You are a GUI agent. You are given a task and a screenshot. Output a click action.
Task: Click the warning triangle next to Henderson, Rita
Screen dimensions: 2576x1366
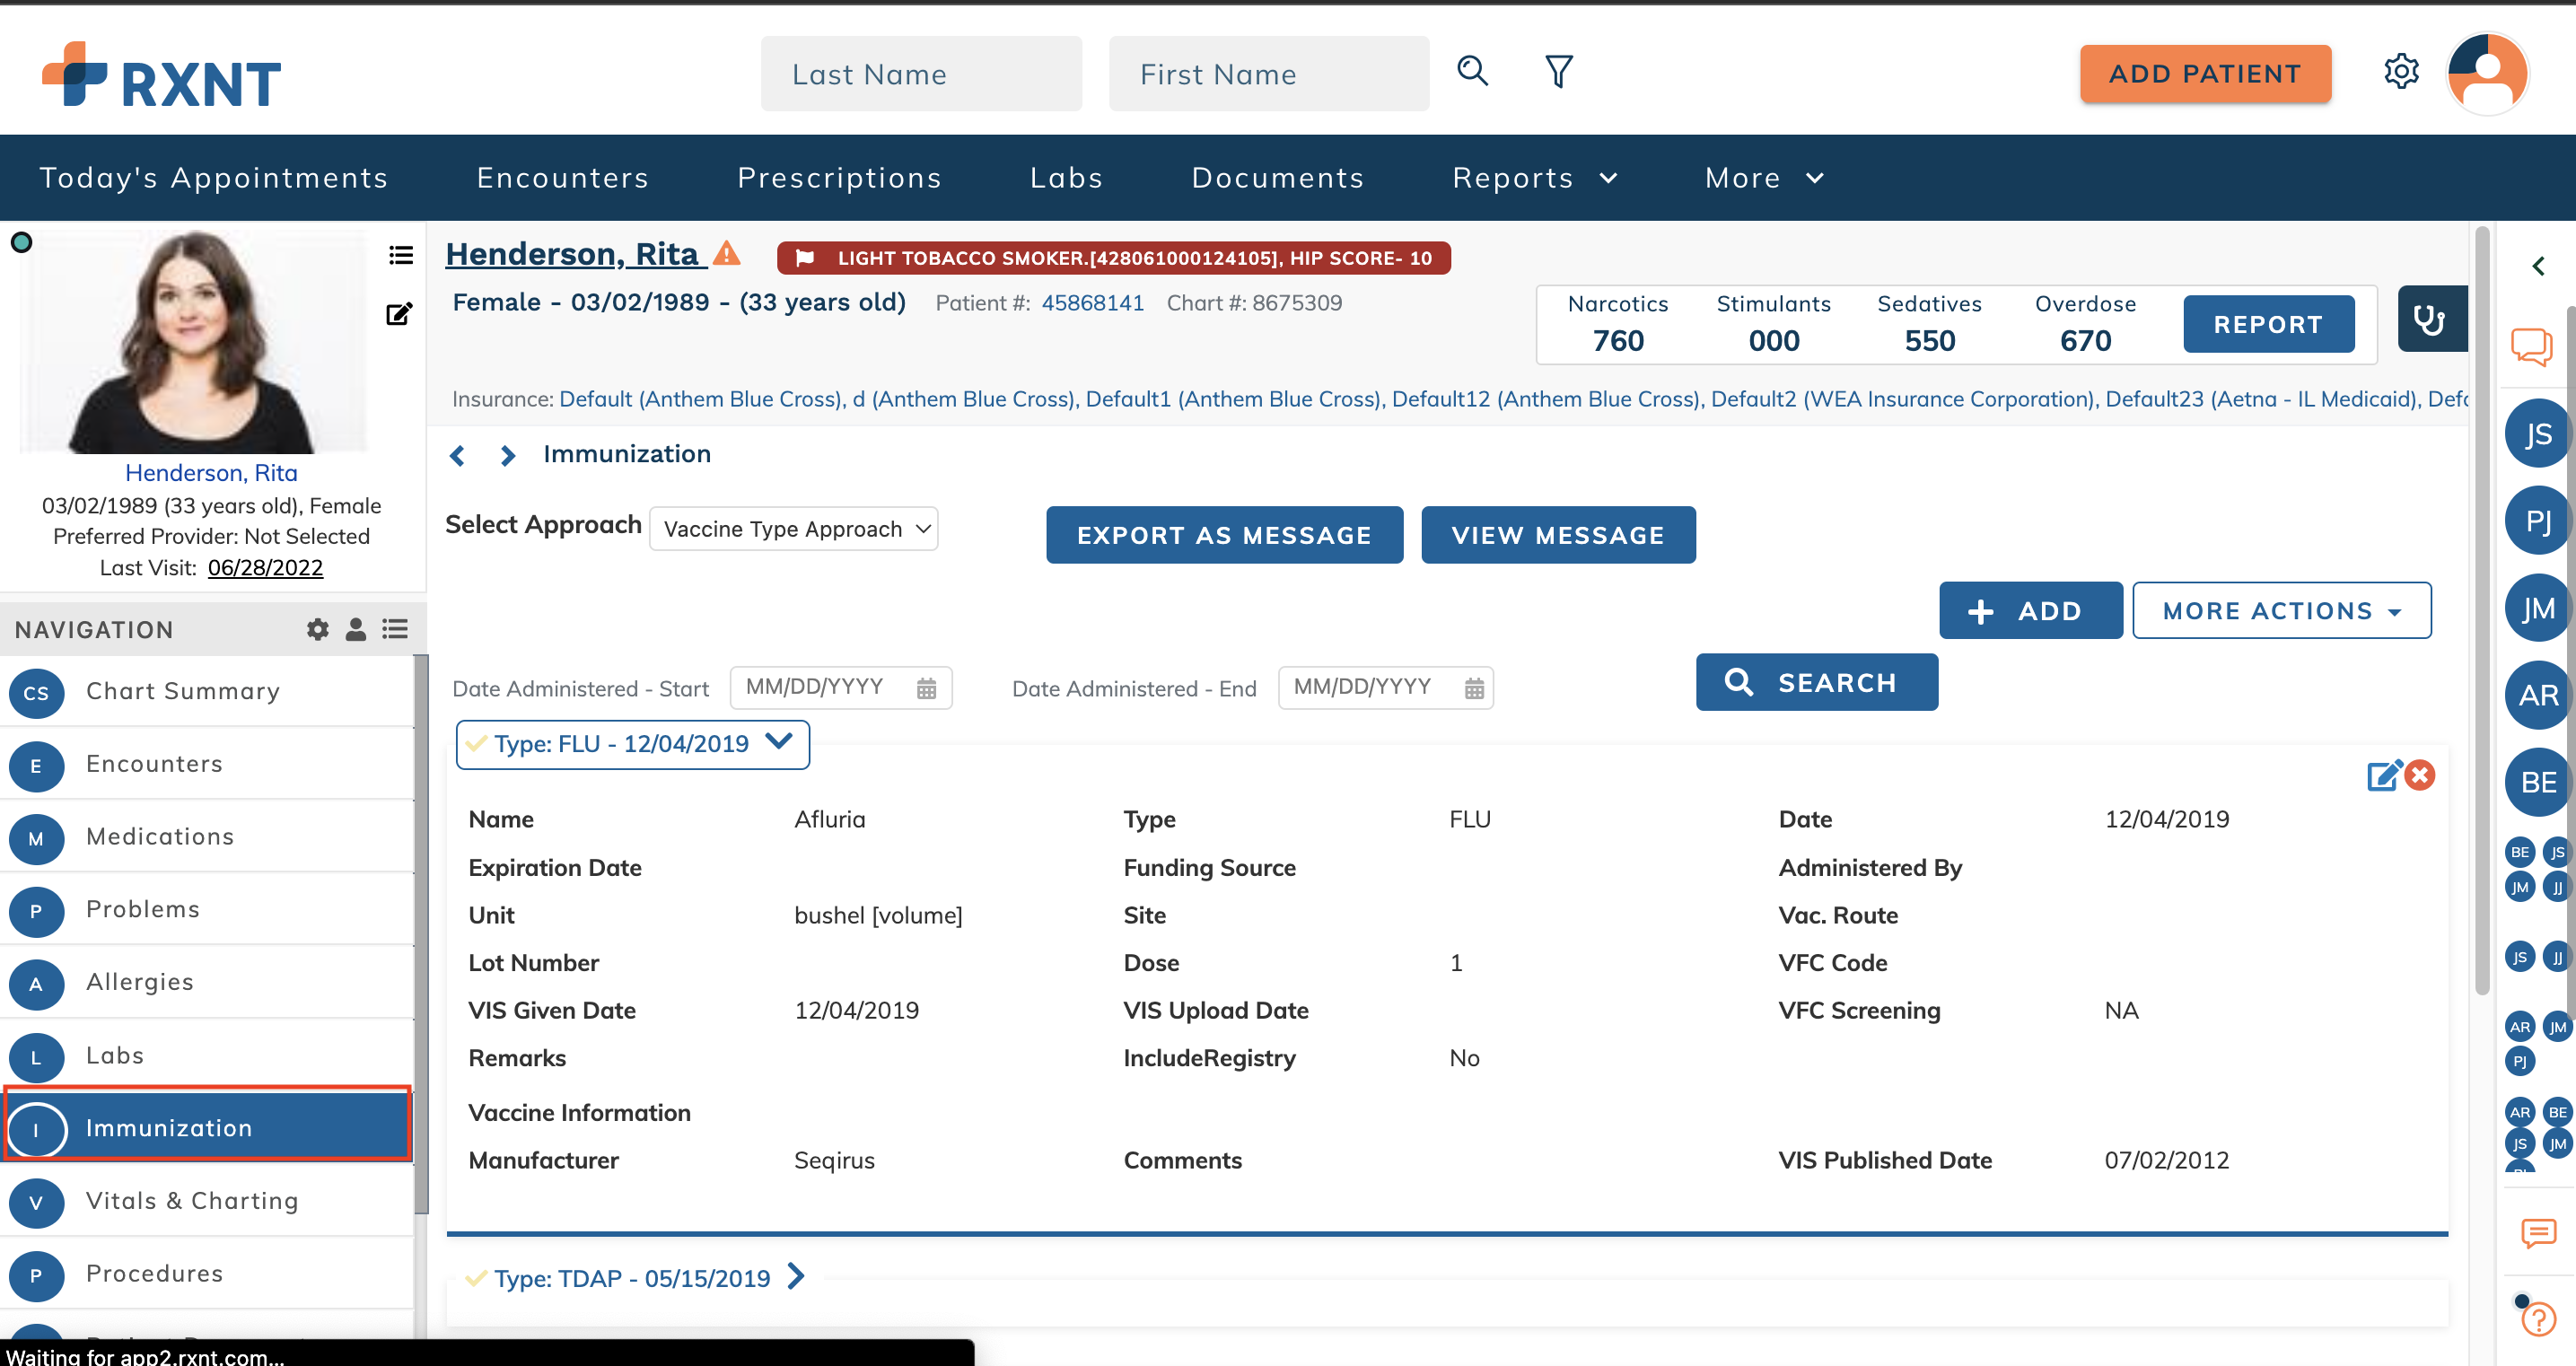pos(727,253)
